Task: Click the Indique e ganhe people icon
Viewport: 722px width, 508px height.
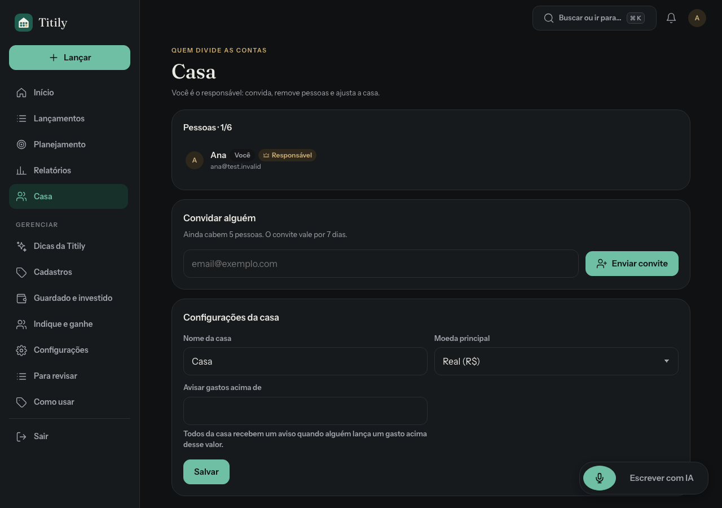Action: click(x=21, y=324)
